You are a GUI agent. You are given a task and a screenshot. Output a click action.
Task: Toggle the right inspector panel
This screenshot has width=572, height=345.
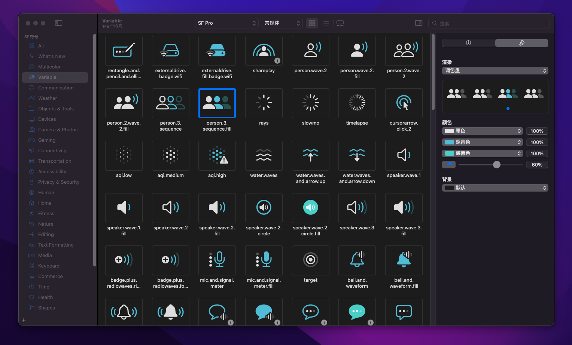tap(419, 23)
